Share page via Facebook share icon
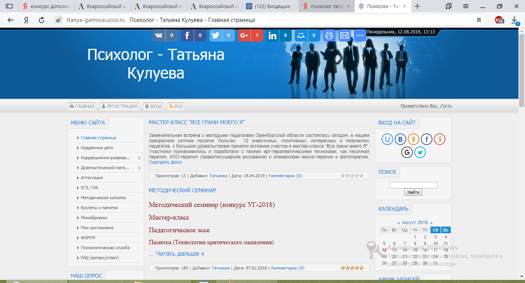 (187, 35)
